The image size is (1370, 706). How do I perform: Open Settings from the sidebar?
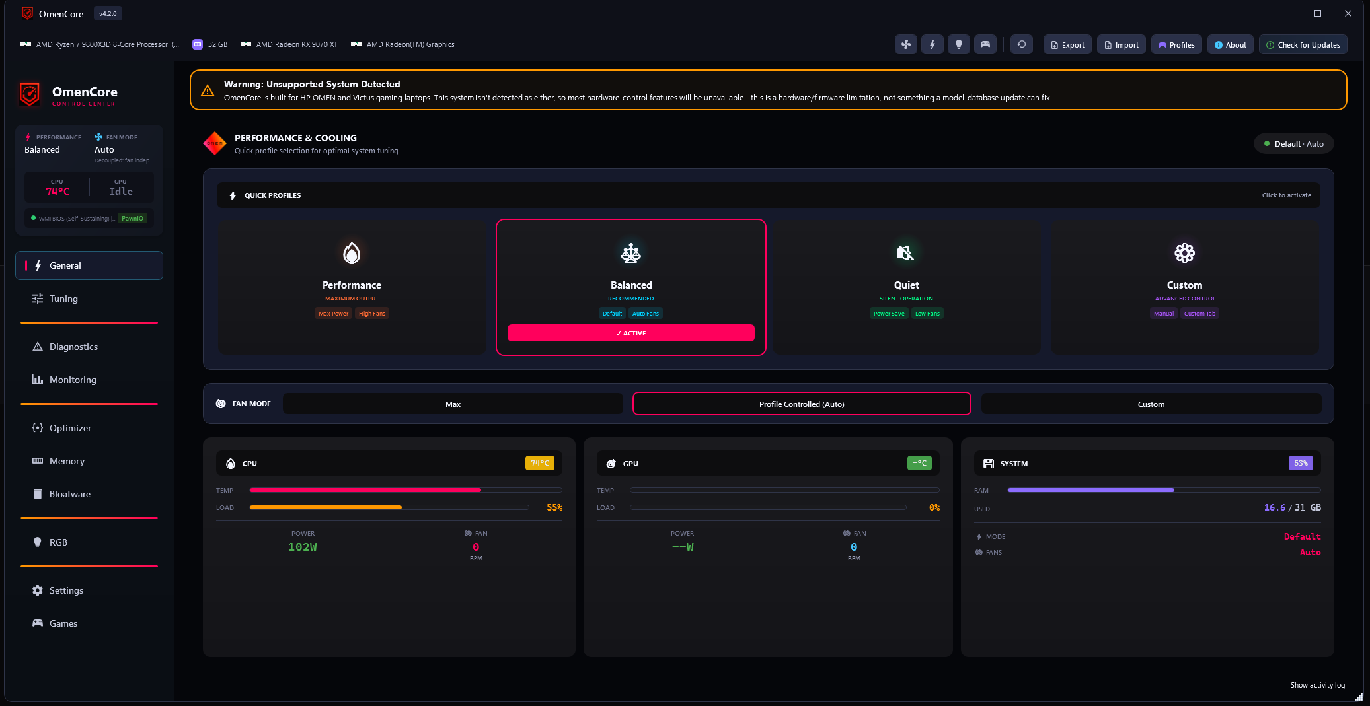pos(89,590)
